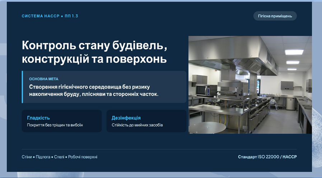Image resolution: width=322 pixels, height=178 pixels.
Task: Click the 'Дезінфекція' card heading
Action: [x=126, y=118]
